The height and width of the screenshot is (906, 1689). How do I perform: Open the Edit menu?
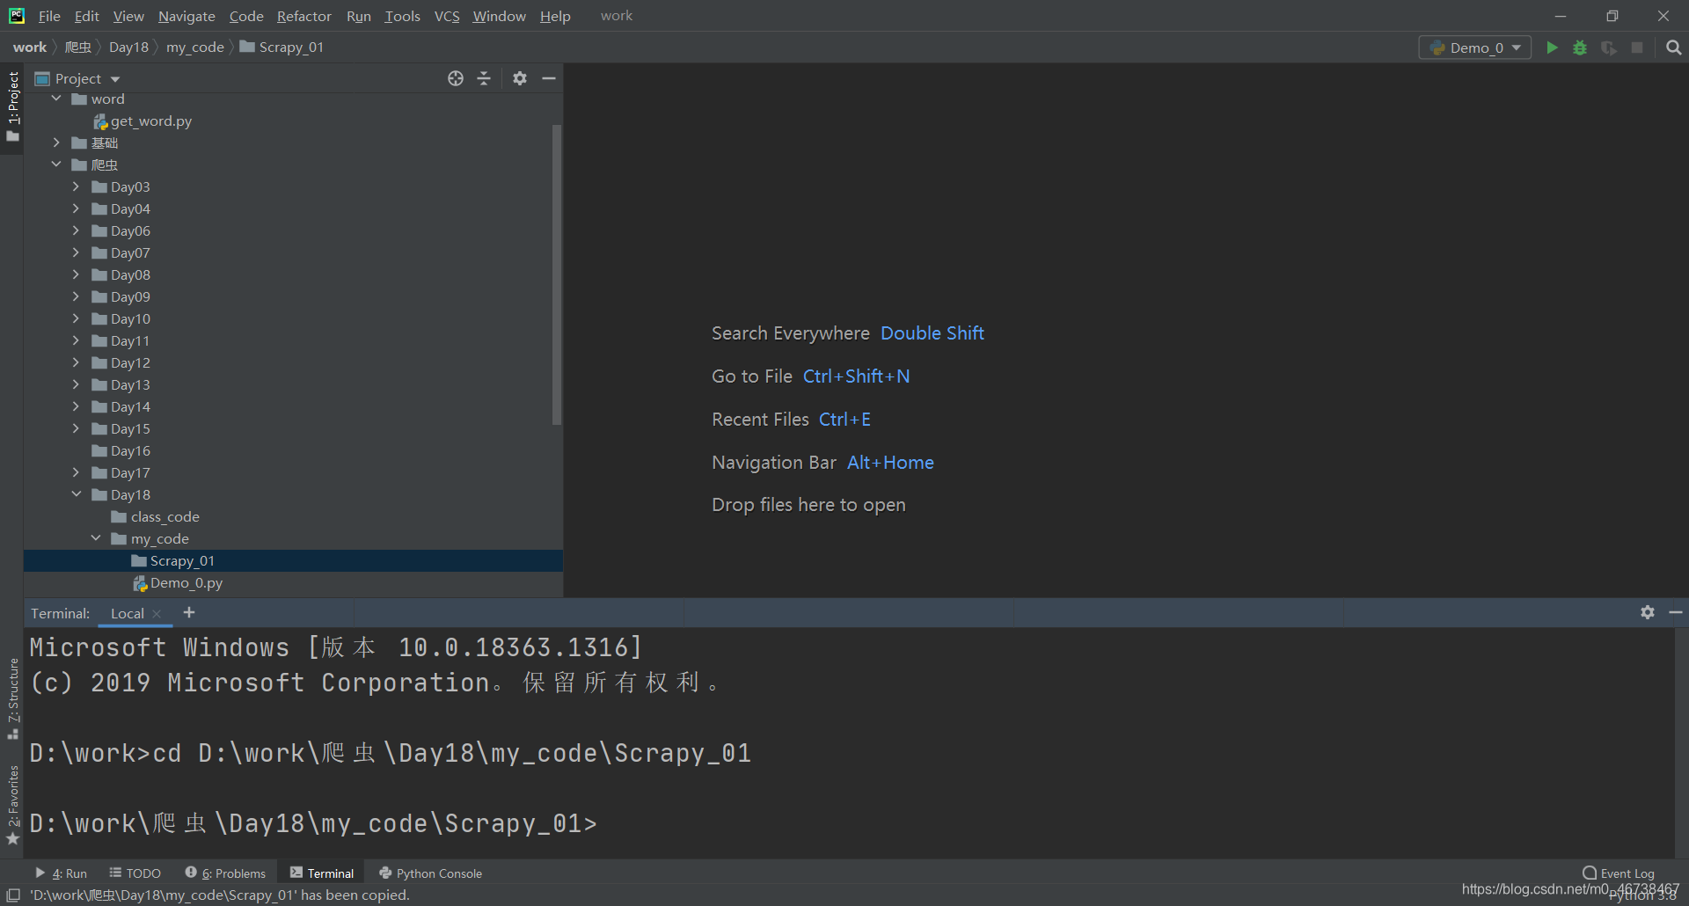point(86,16)
